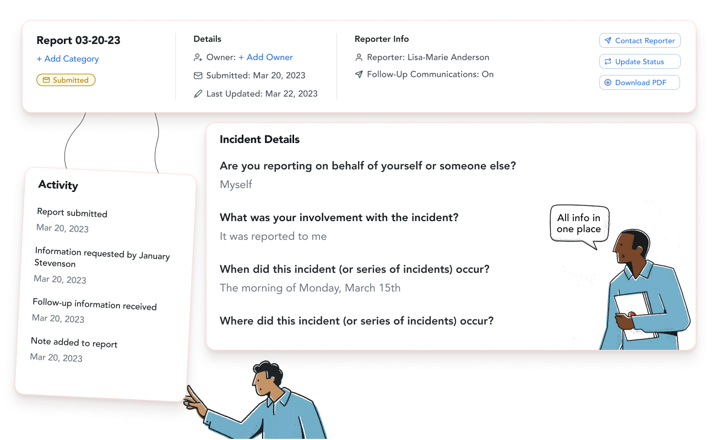The image size is (716, 440).
Task: Click the + Add Category link
Action: [68, 59]
